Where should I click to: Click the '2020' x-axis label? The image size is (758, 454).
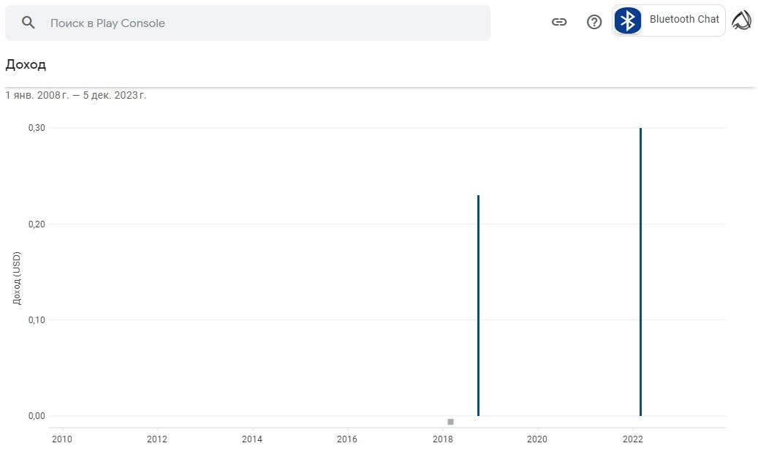click(x=537, y=439)
